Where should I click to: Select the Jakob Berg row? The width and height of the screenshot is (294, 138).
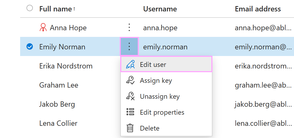(x=57, y=104)
